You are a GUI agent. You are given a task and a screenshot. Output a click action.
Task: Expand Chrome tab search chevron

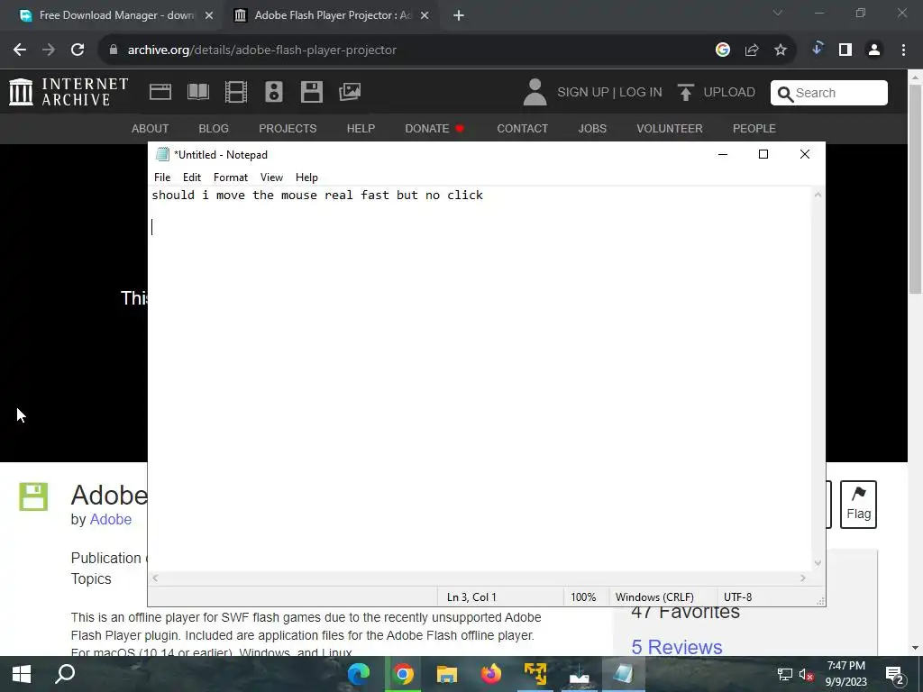pyautogui.click(x=778, y=13)
